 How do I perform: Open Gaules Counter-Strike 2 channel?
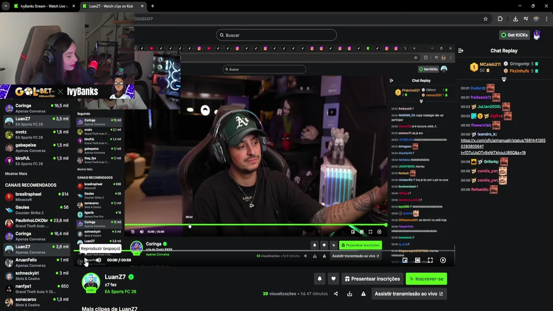coord(37,210)
